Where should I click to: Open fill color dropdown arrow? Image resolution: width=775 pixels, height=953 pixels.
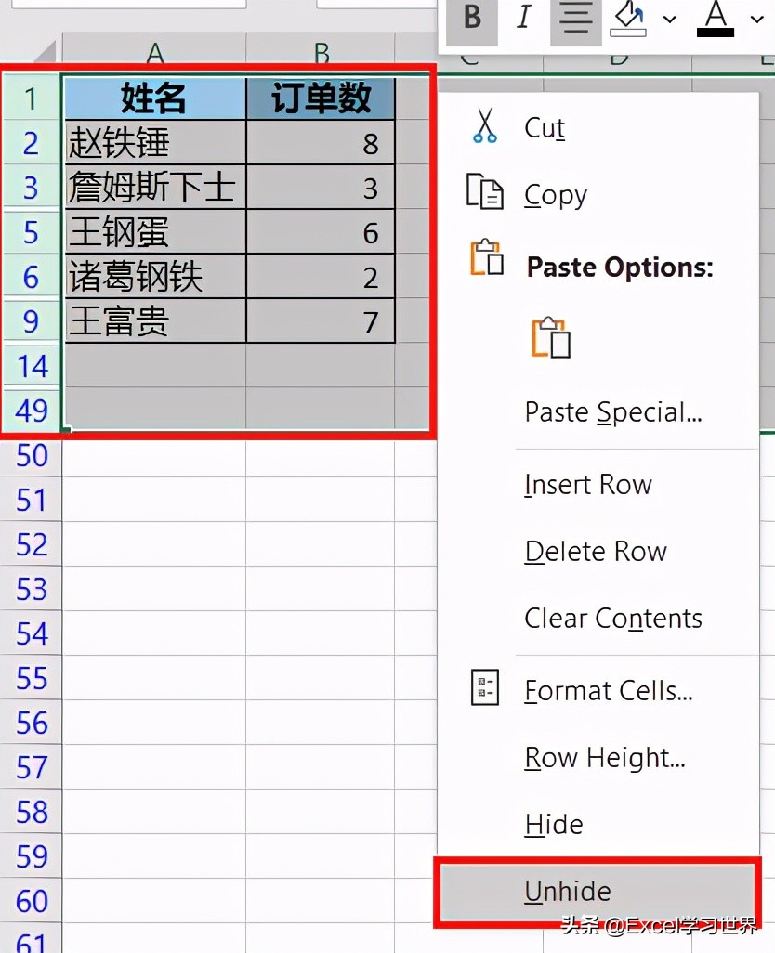click(669, 20)
